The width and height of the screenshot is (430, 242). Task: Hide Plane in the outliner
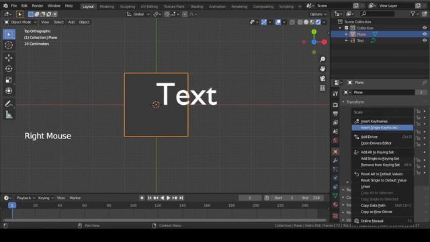[425, 34]
